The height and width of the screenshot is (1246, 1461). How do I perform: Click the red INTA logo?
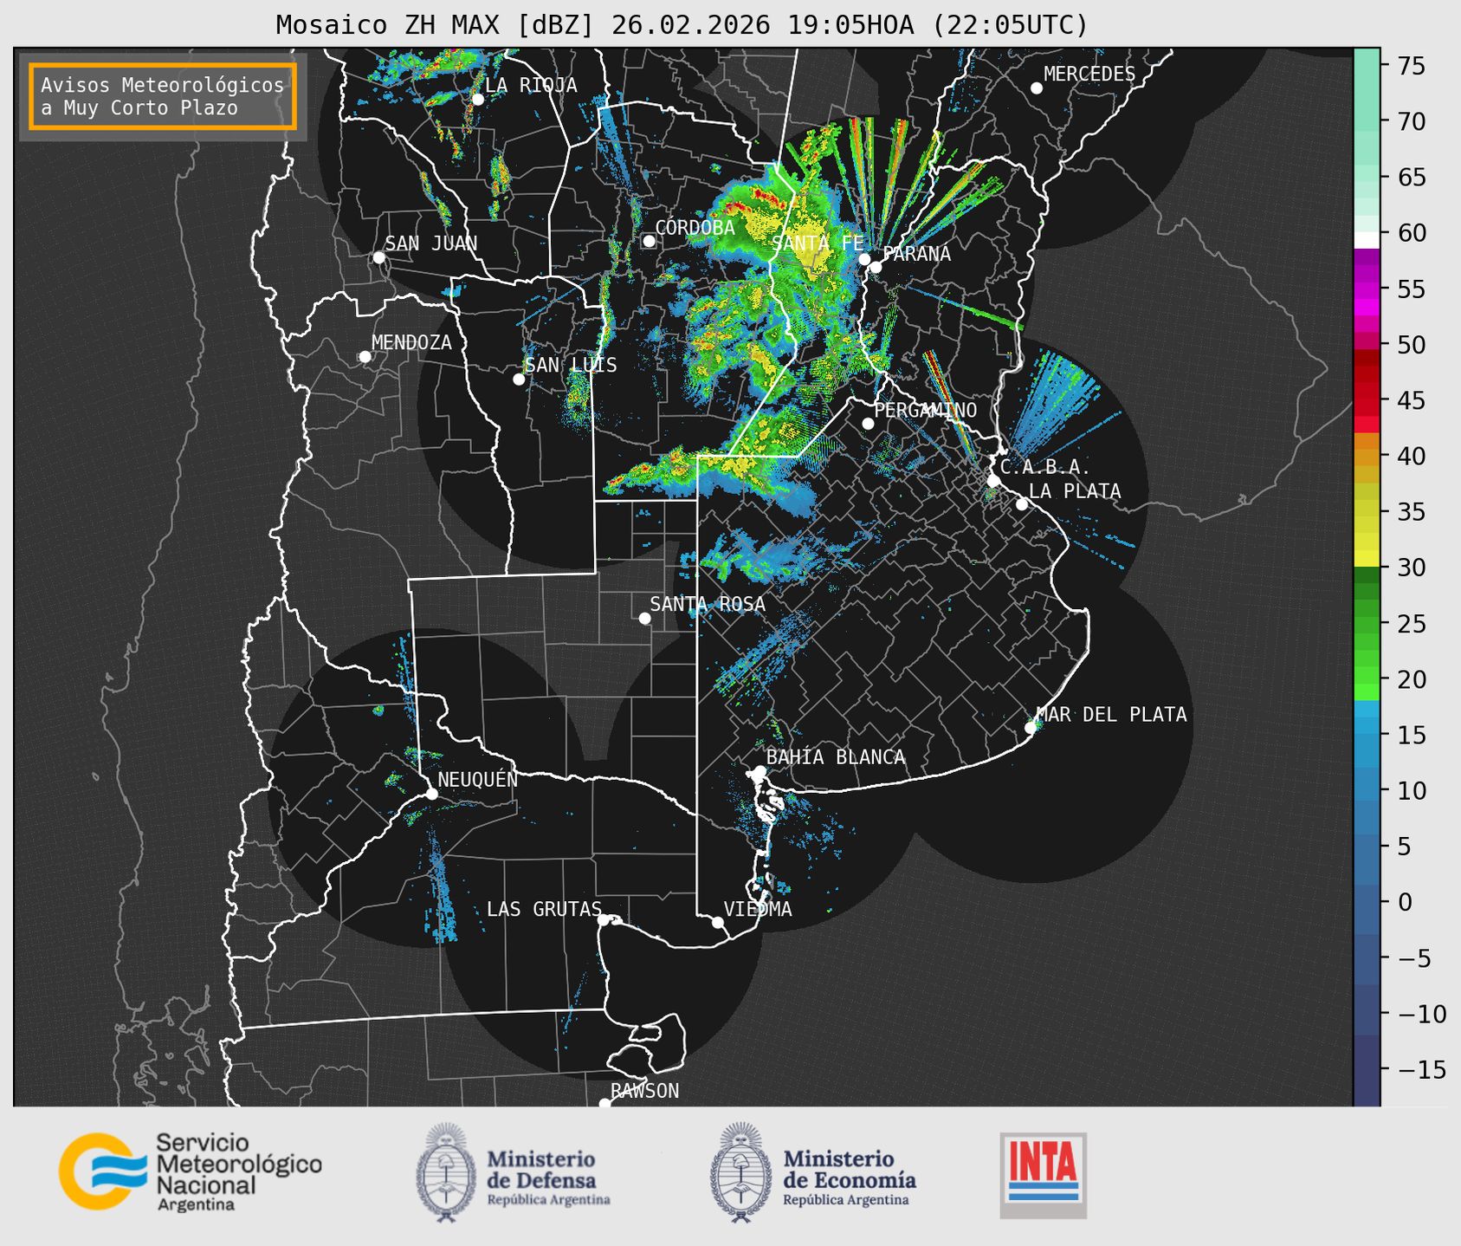point(1043,1175)
